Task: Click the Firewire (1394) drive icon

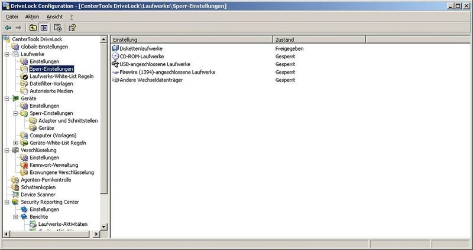Action: tap(115, 72)
